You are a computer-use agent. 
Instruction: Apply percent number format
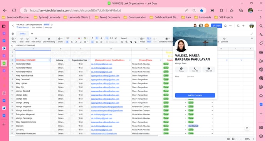pyautogui.click(x=126, y=42)
